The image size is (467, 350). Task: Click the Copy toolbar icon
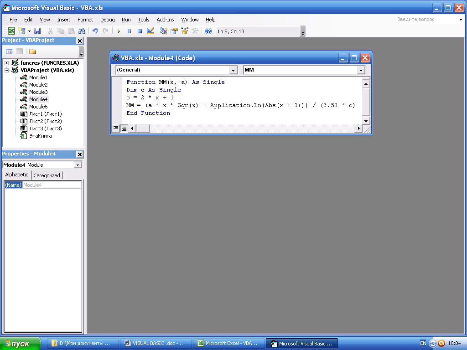coord(61,31)
